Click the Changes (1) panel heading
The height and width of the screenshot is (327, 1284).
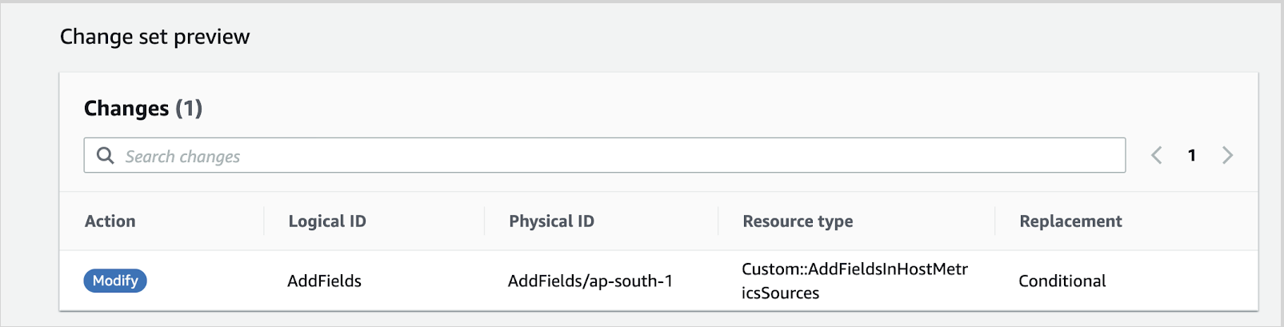coord(143,109)
